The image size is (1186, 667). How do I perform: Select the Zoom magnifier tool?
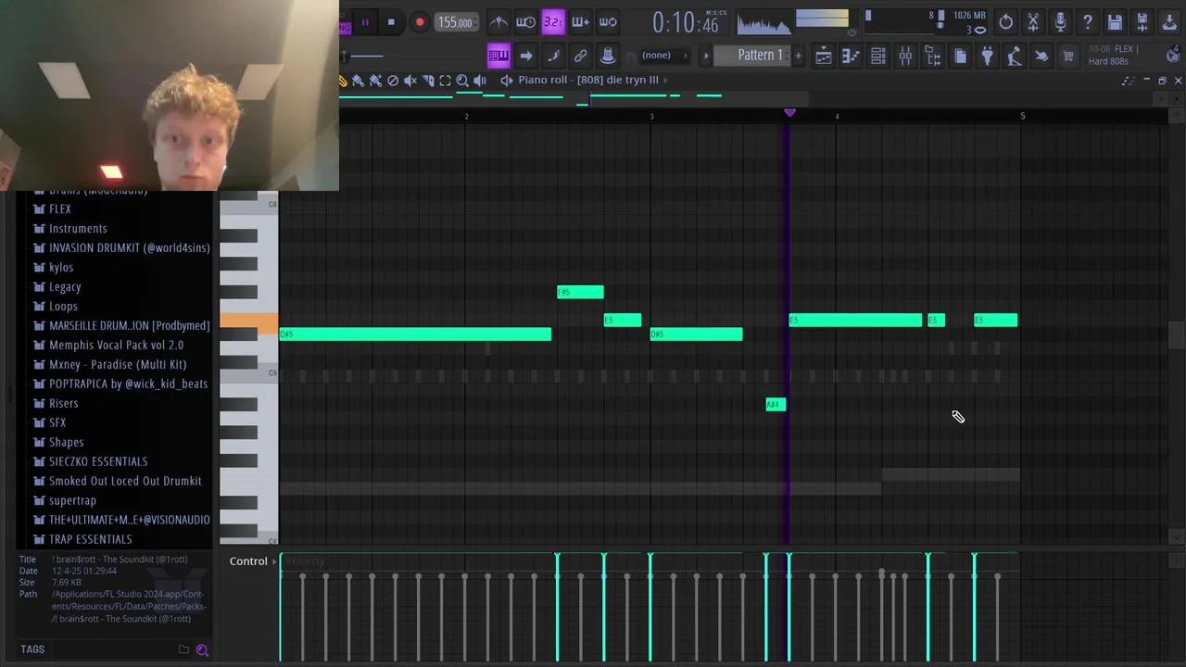(x=462, y=81)
